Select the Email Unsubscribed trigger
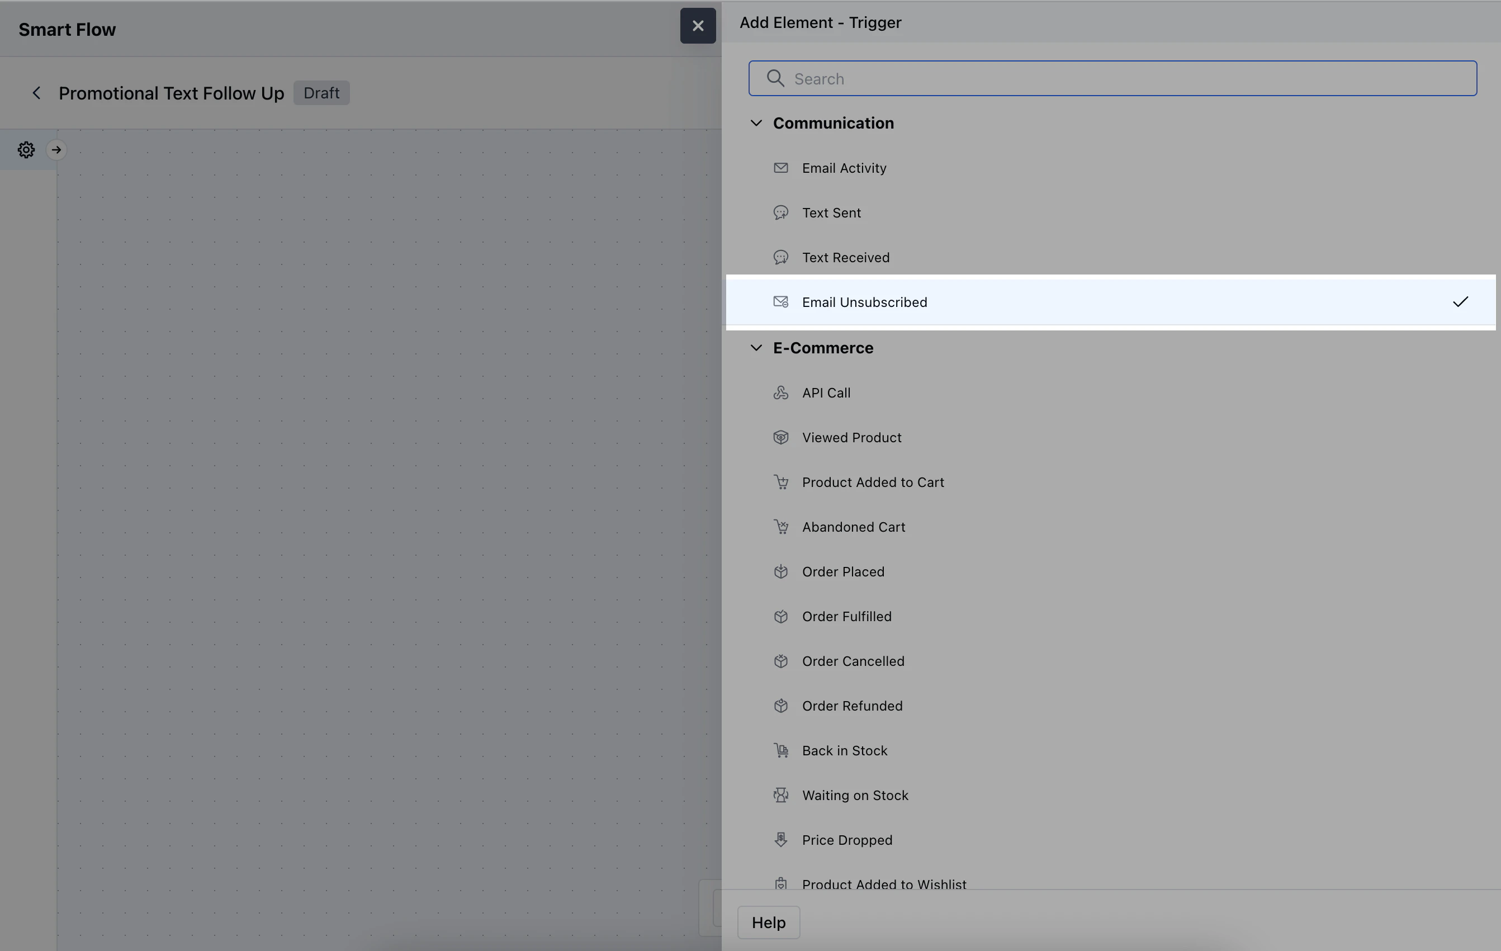This screenshot has width=1501, height=951. [x=1110, y=302]
